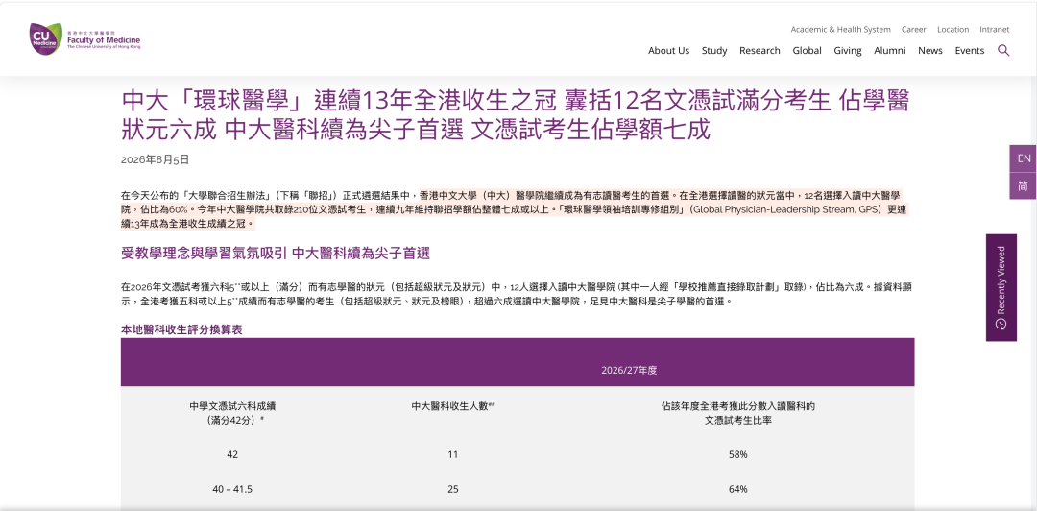Open the News menu
Screen dimensions: 1037x511
point(930,50)
